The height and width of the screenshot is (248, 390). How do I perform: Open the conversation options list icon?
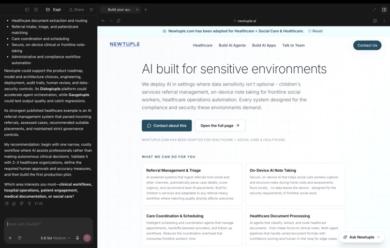coord(91,10)
